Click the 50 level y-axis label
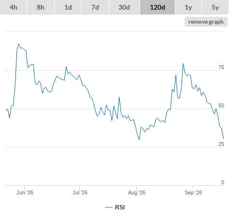Screen dimensions: 229x220 (221, 105)
